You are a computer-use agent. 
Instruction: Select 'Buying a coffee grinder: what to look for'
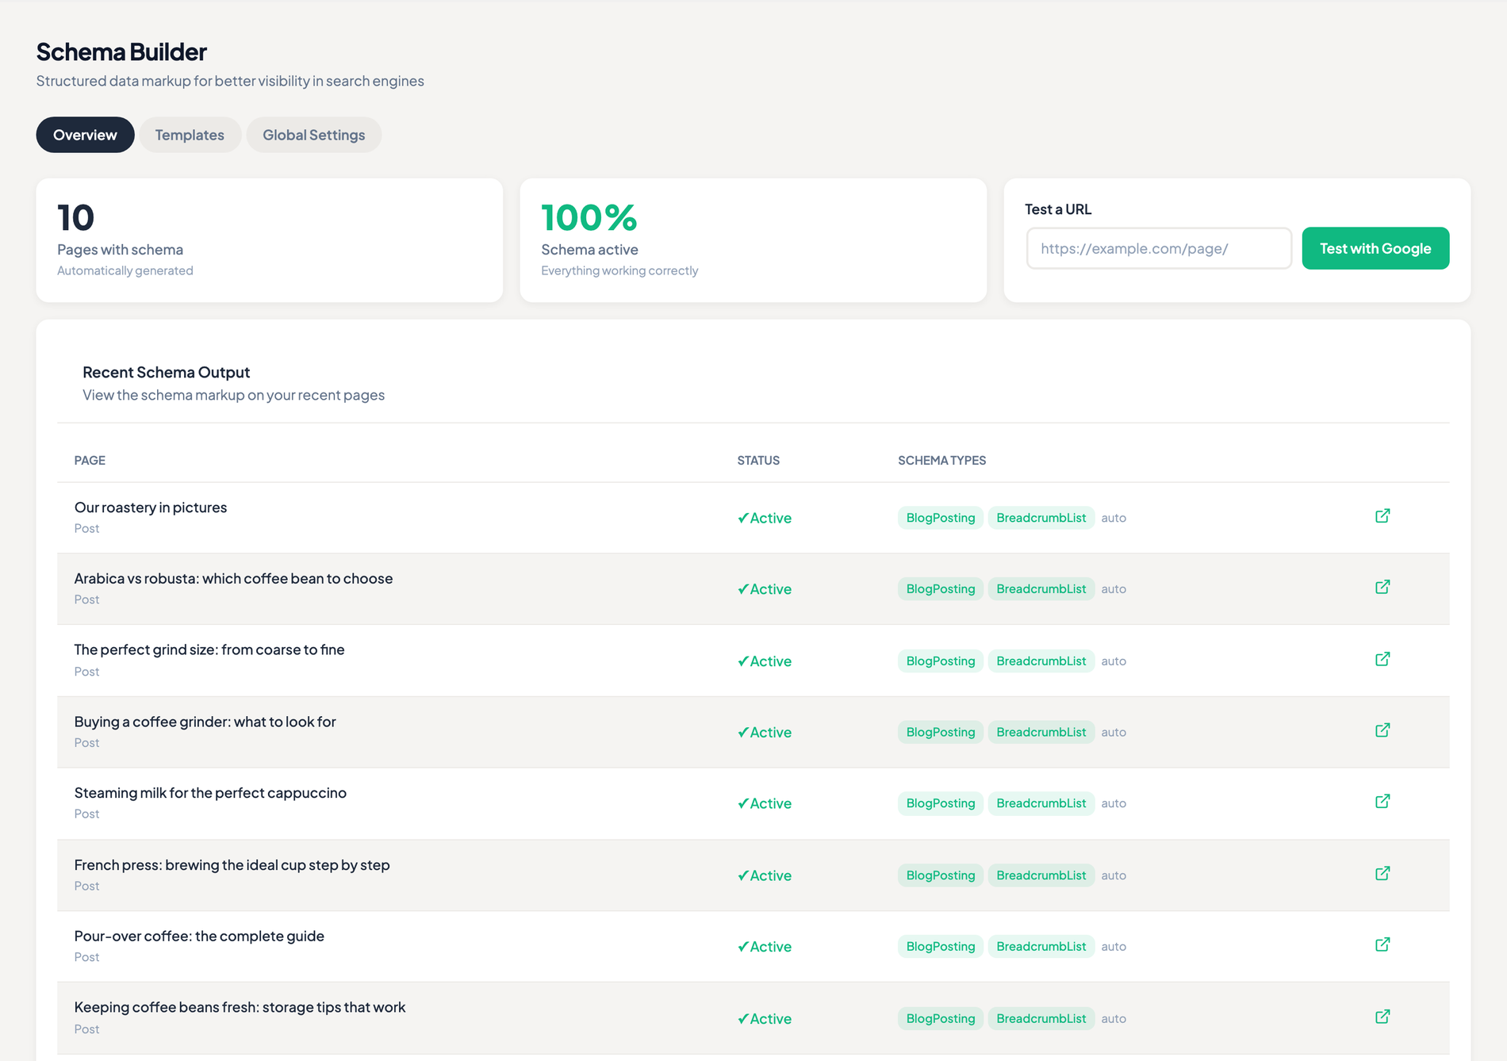click(x=205, y=722)
